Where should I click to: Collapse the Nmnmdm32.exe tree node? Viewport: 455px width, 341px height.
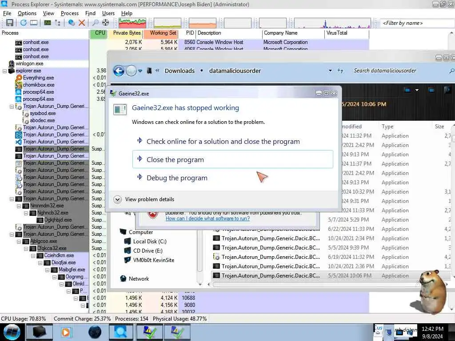click(x=19, y=206)
